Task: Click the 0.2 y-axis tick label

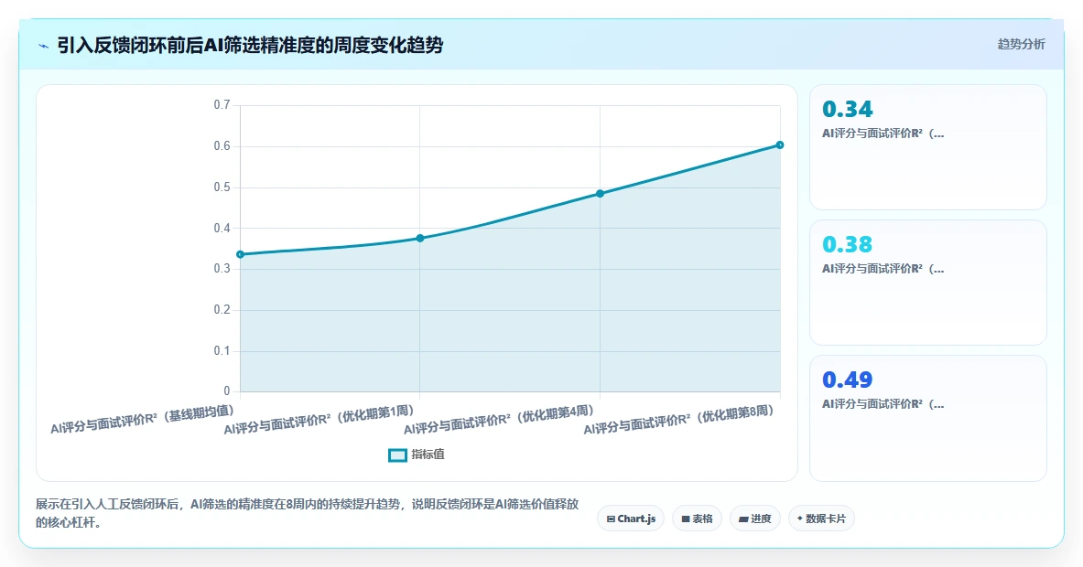Action: pyautogui.click(x=222, y=310)
